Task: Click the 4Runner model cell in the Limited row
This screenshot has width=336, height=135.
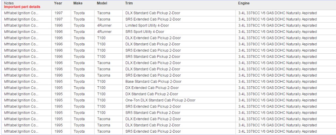Action: 104,26
